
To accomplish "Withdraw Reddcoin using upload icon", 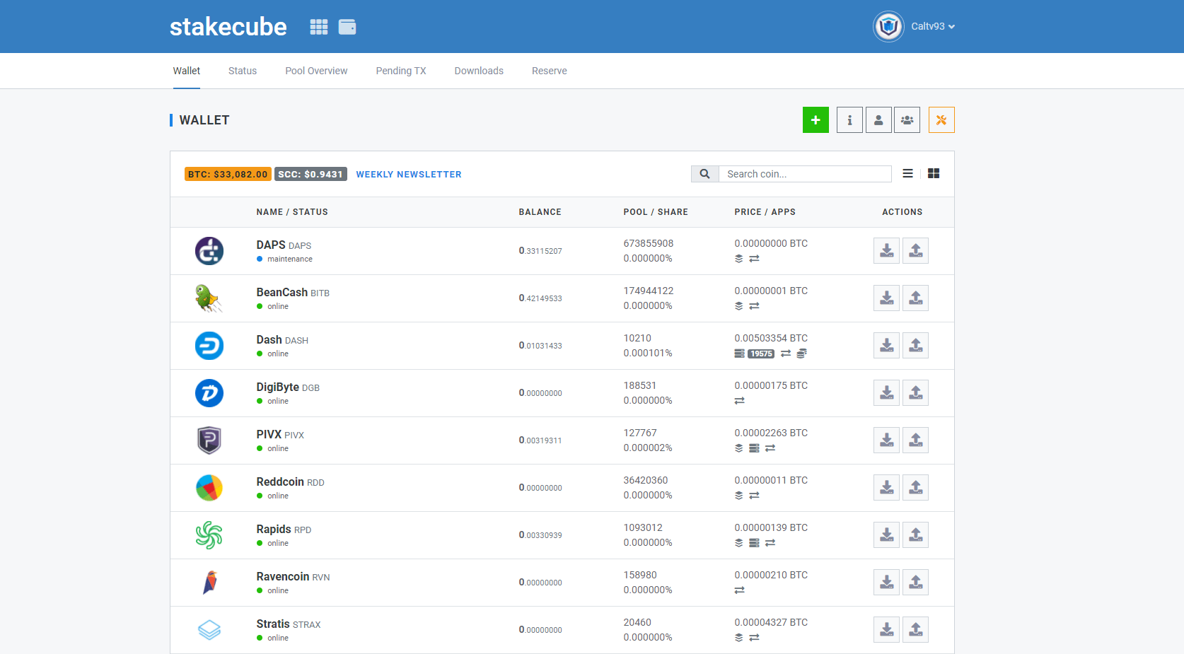I will (915, 488).
